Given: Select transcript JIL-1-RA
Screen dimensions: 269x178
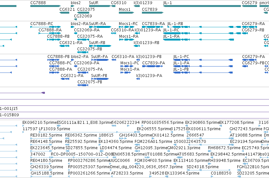Looking at the screenshot, I should click(x=199, y=40).
